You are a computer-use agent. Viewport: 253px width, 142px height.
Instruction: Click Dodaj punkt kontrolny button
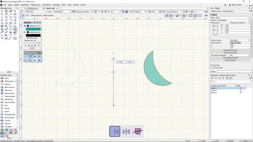(x=230, y=50)
